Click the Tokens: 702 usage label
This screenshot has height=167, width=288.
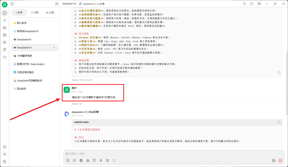click(x=82, y=80)
